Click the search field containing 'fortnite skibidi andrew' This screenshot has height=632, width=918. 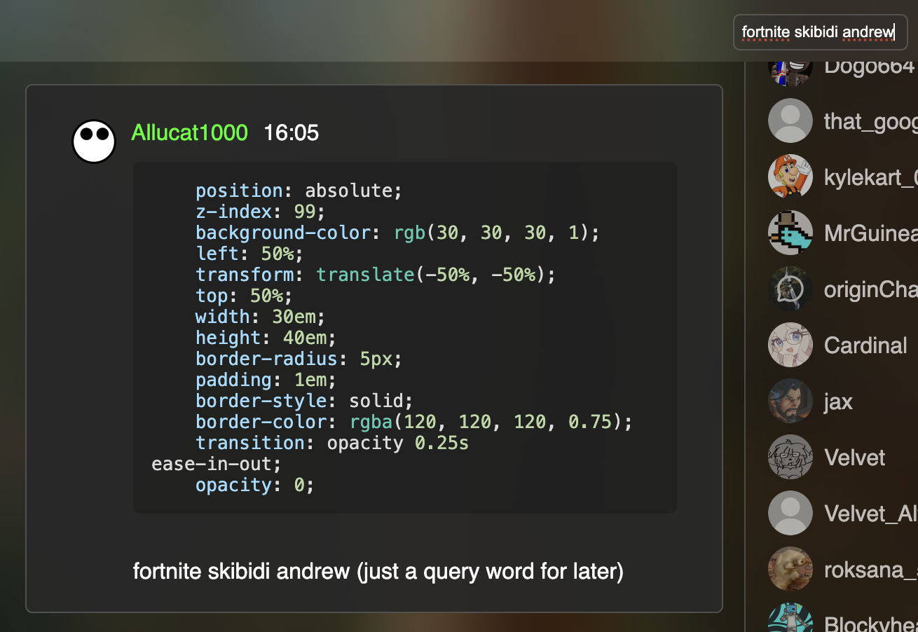[x=820, y=32]
